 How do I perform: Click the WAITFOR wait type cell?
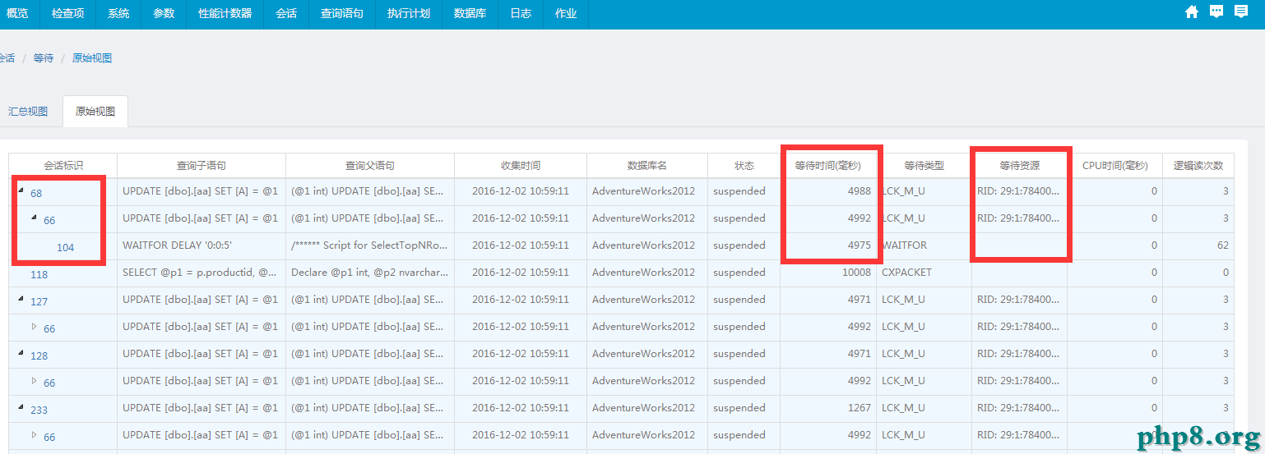coord(924,245)
